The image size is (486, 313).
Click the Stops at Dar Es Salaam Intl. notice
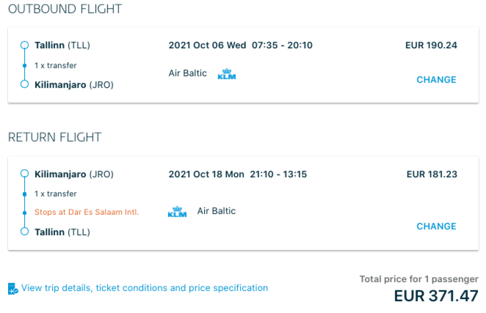coord(86,212)
